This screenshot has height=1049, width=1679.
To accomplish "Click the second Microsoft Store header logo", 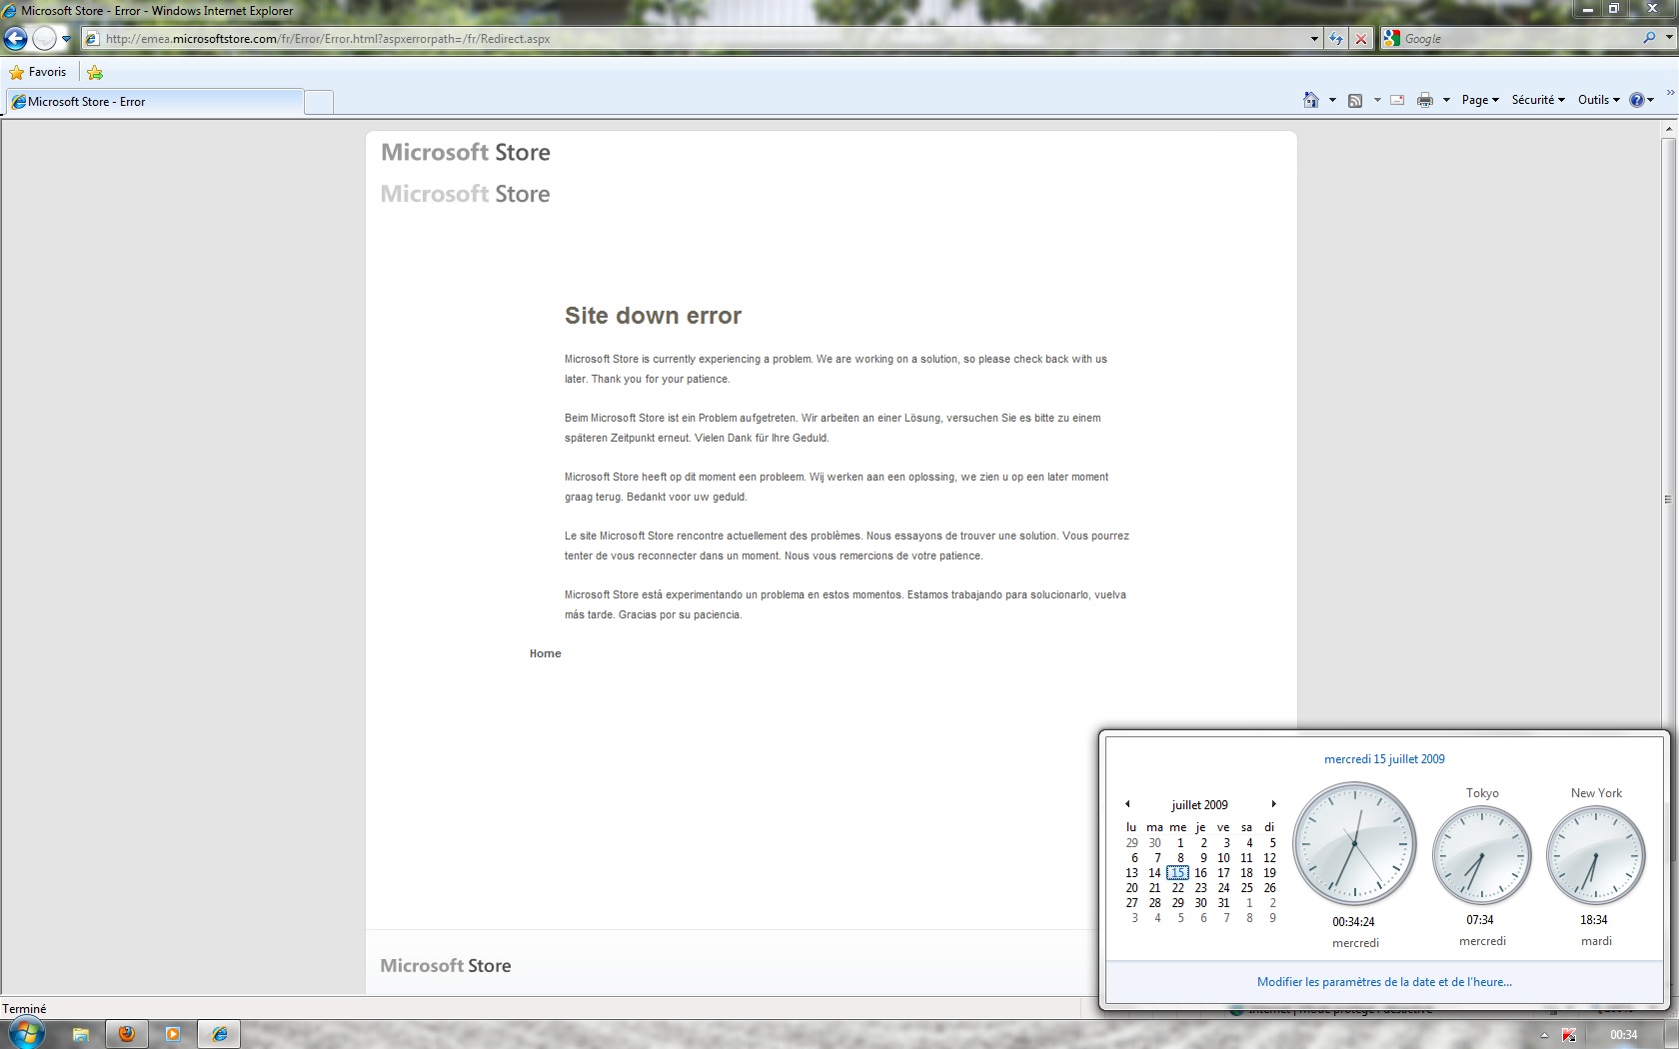I will 466,194.
